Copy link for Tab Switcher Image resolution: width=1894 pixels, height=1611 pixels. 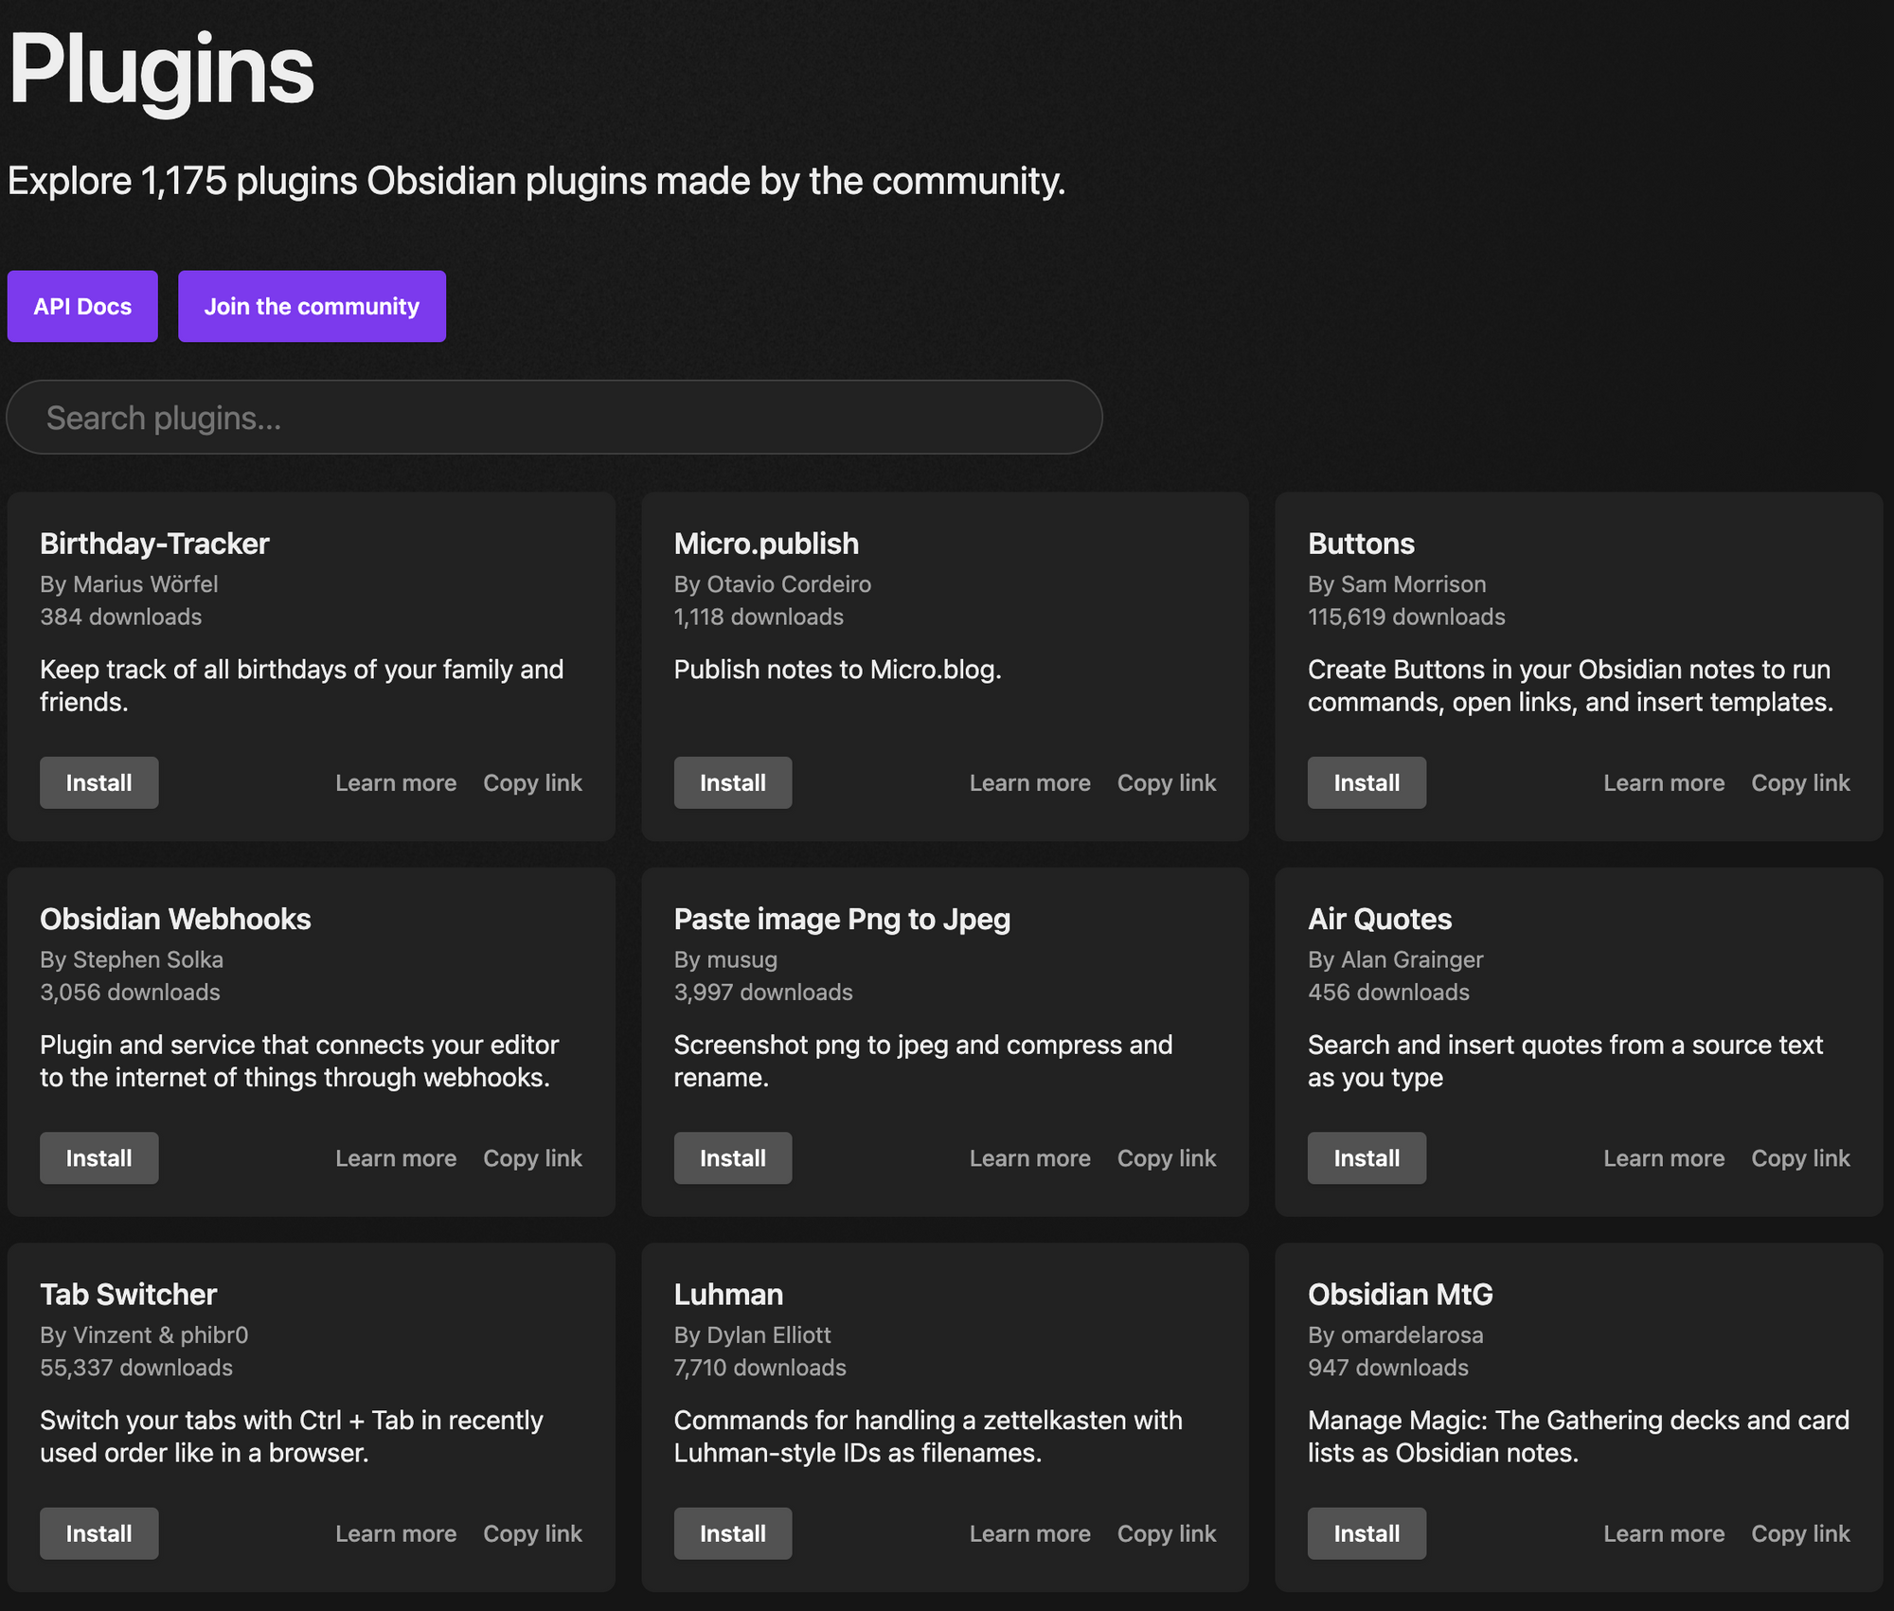tap(532, 1533)
